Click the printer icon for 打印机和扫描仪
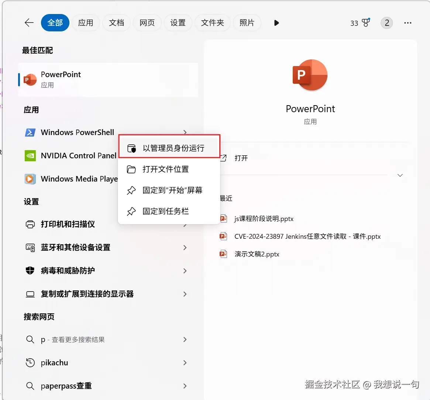 (30, 224)
